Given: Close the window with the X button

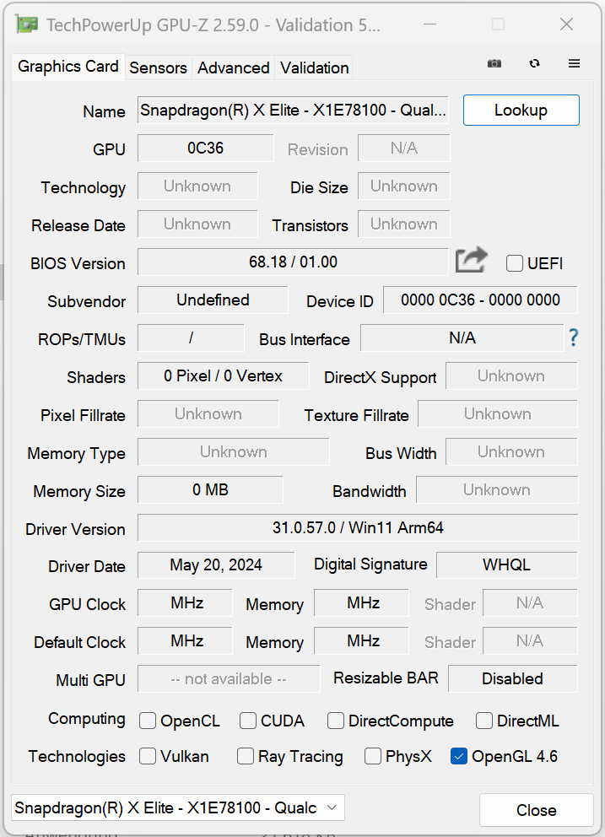Looking at the screenshot, I should [566, 24].
